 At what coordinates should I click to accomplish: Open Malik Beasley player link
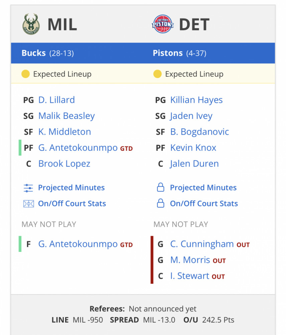click(x=66, y=116)
